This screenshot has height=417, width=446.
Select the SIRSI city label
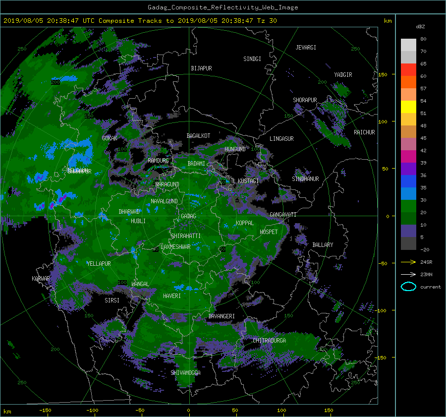[112, 300]
